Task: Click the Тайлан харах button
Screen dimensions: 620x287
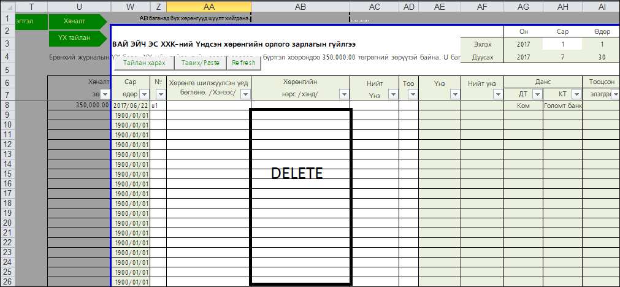Action: (x=144, y=63)
